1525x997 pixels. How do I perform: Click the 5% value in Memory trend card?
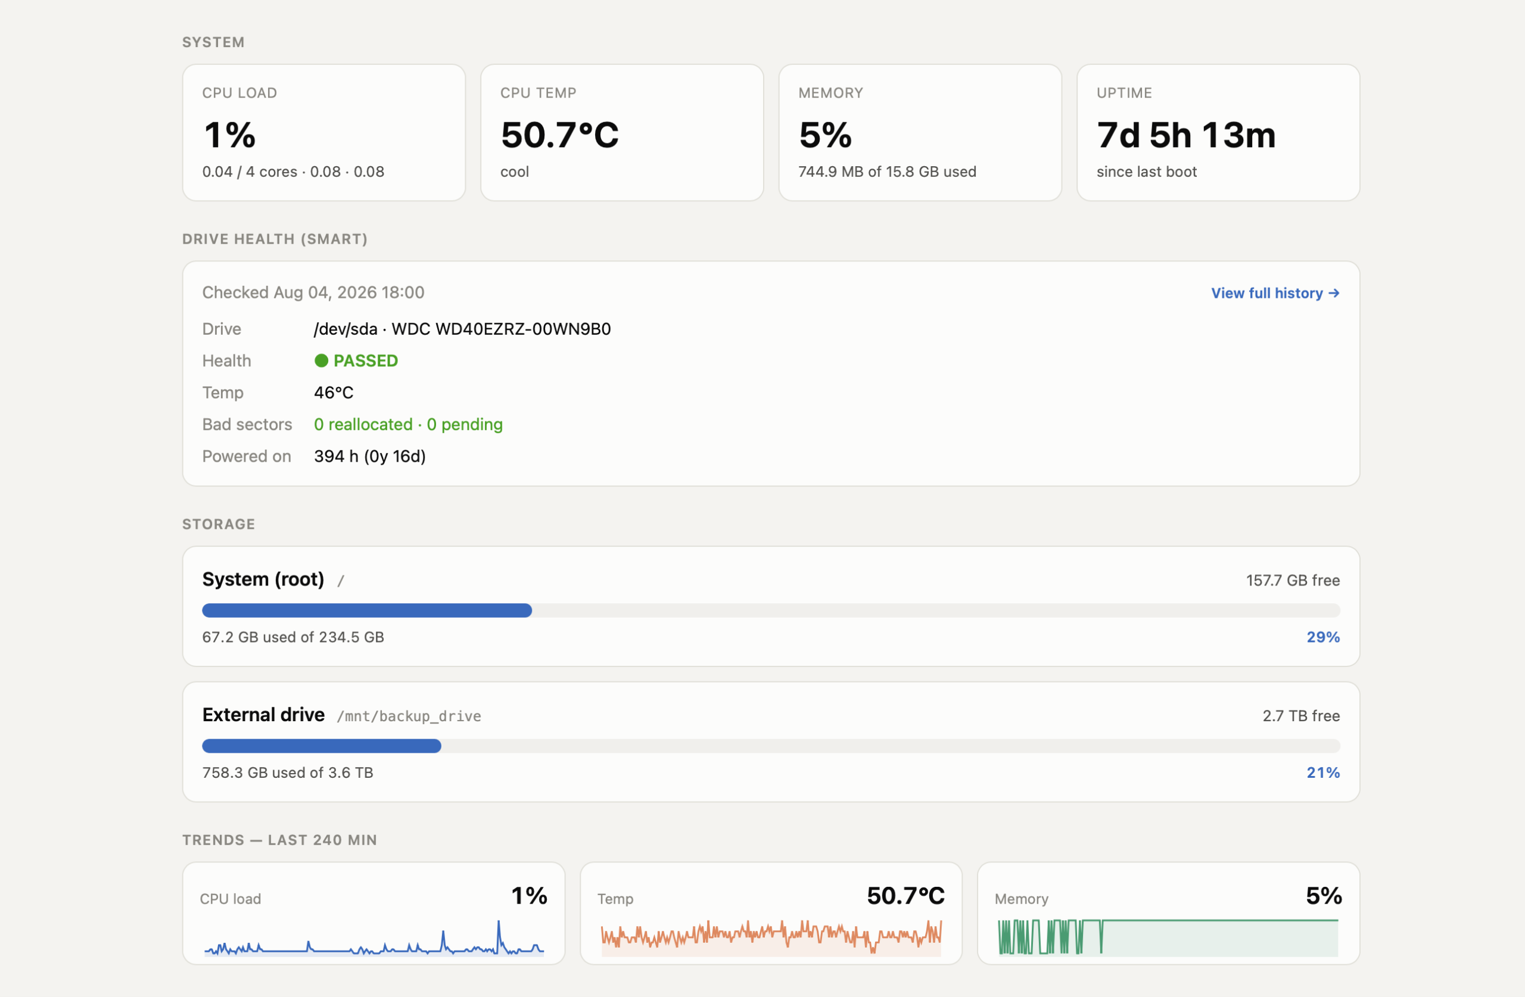pos(1324,895)
